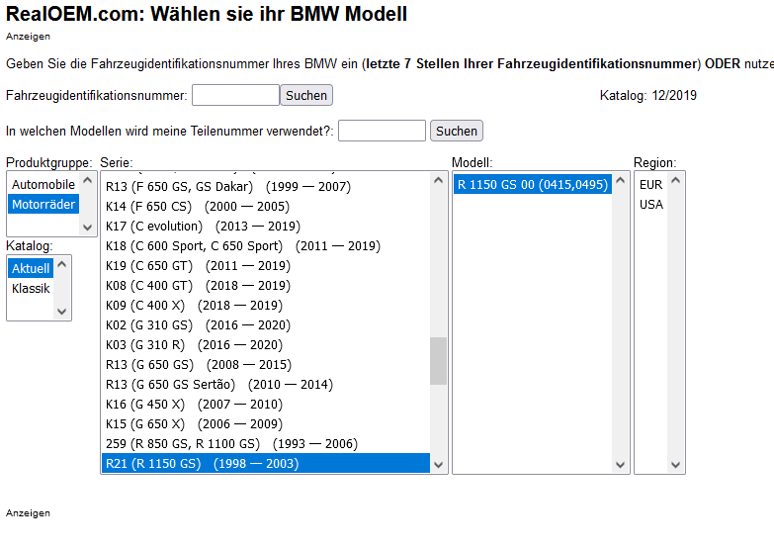Select Motorräder in Produktgruppe list
The image size is (774, 549).
pos(43,204)
